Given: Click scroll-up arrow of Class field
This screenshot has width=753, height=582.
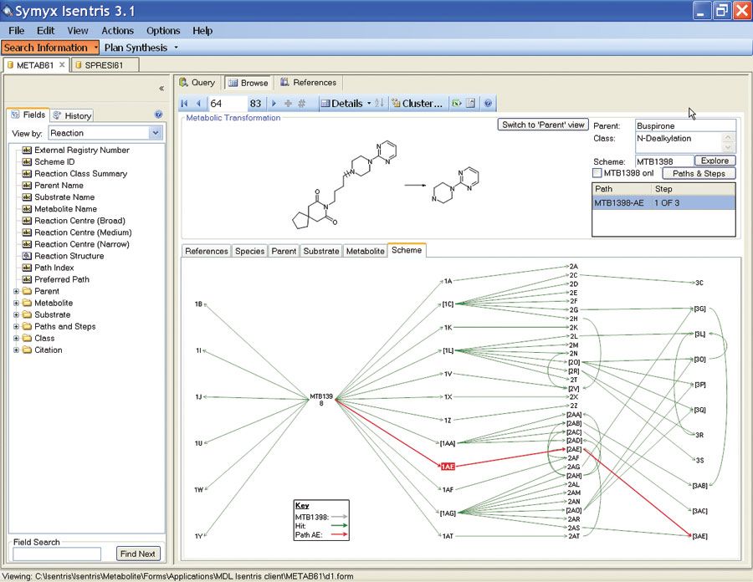Looking at the screenshot, I should point(728,137).
